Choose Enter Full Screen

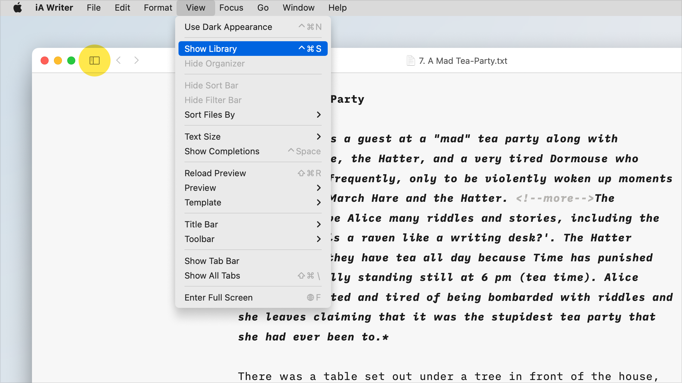point(253,298)
